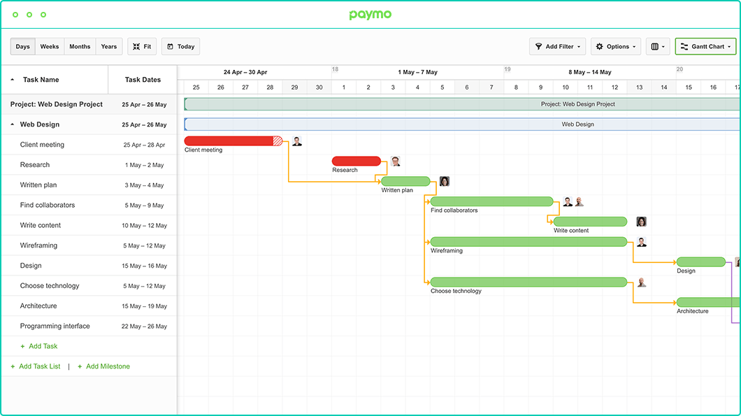Click the plus icon before Add Task List
The height and width of the screenshot is (416, 741).
coord(13,366)
